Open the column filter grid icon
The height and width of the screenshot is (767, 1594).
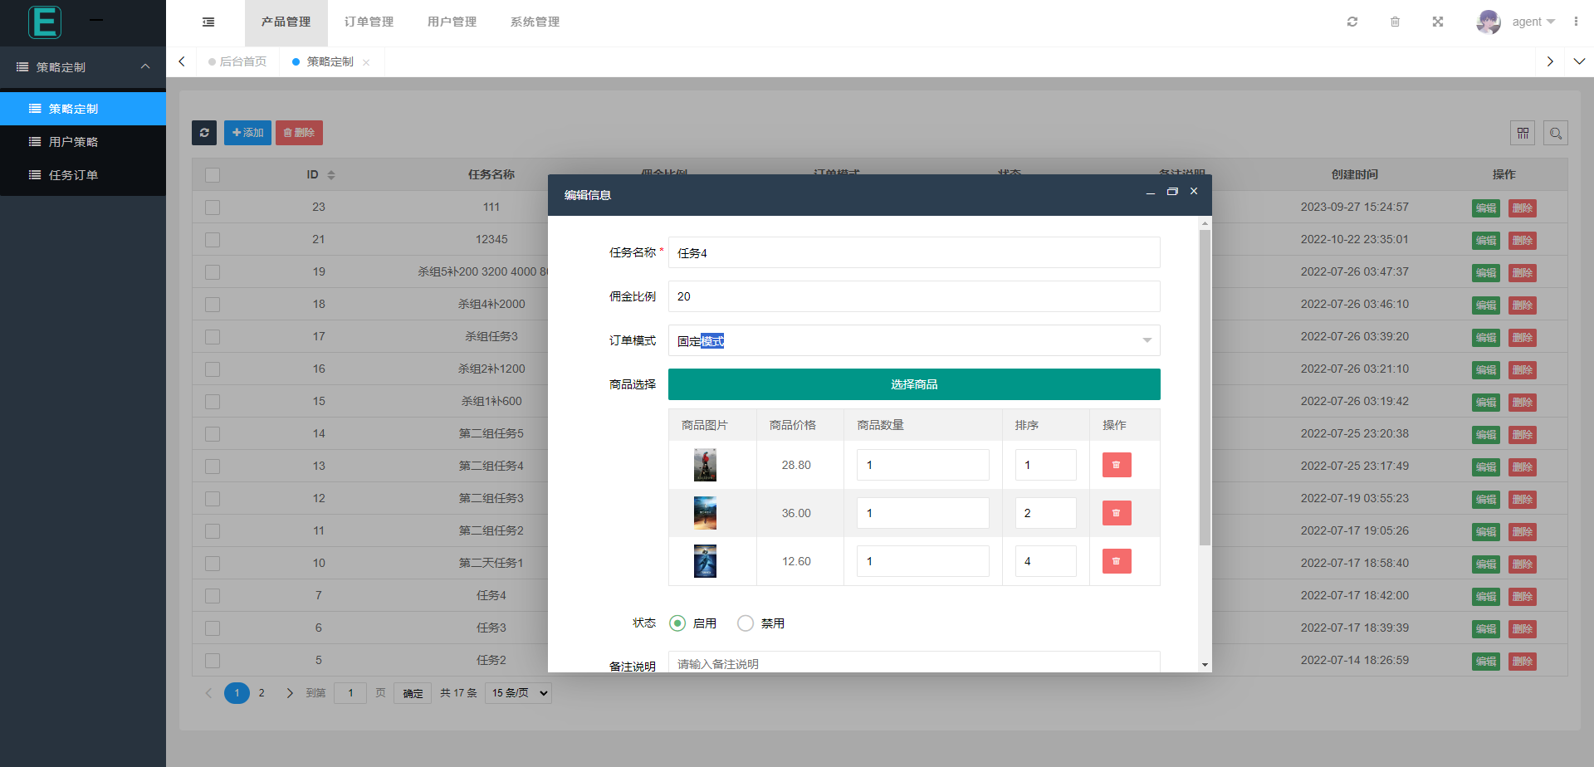pos(1522,133)
